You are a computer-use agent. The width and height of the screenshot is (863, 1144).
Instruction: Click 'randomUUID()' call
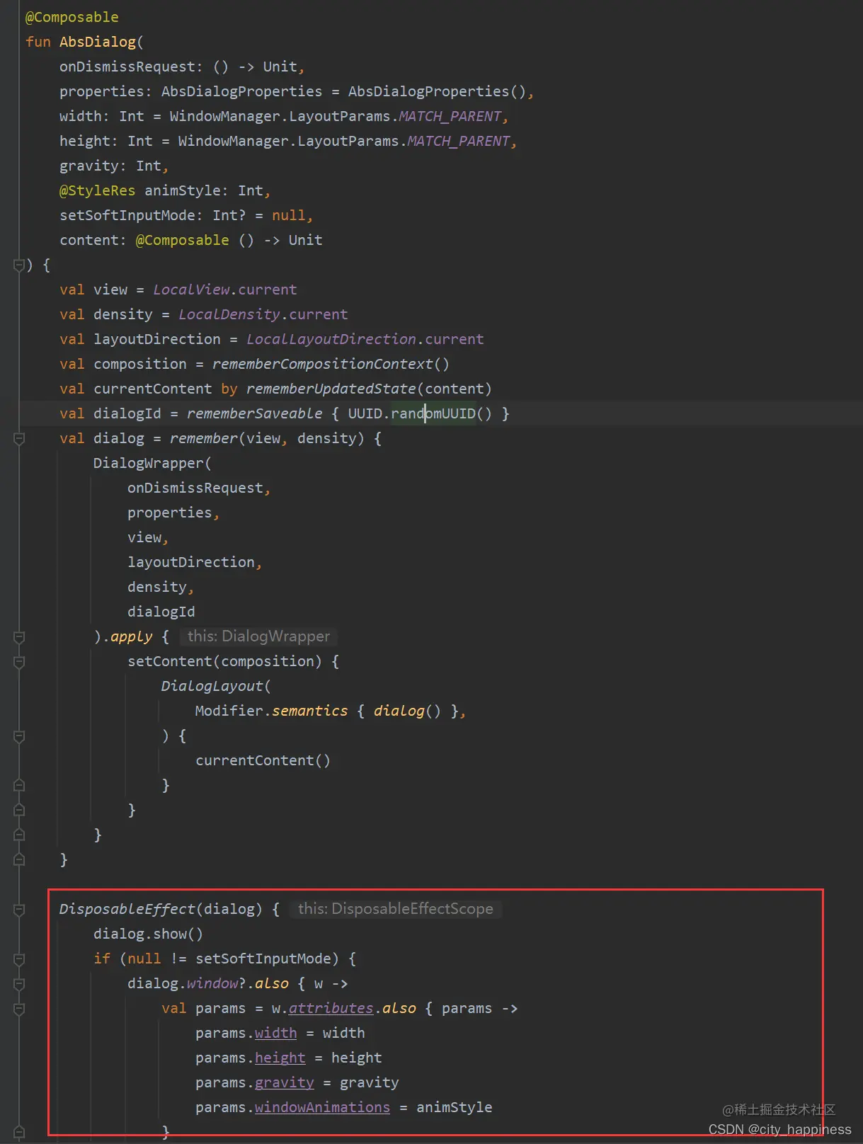pyautogui.click(x=441, y=413)
